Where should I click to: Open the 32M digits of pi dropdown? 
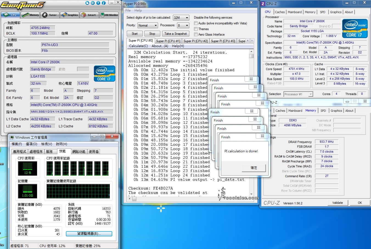(x=181, y=18)
